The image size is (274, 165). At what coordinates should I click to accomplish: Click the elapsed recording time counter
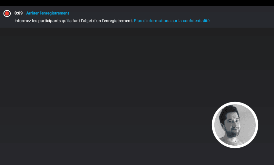click(x=19, y=13)
